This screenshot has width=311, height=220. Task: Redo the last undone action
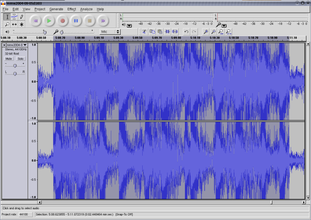point(194,32)
